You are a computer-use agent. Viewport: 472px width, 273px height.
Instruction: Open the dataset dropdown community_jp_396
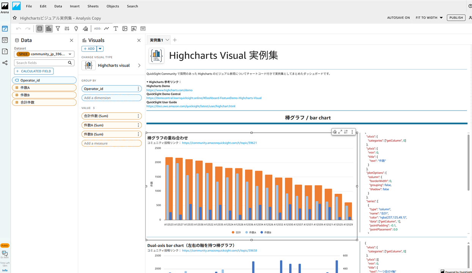point(44,54)
